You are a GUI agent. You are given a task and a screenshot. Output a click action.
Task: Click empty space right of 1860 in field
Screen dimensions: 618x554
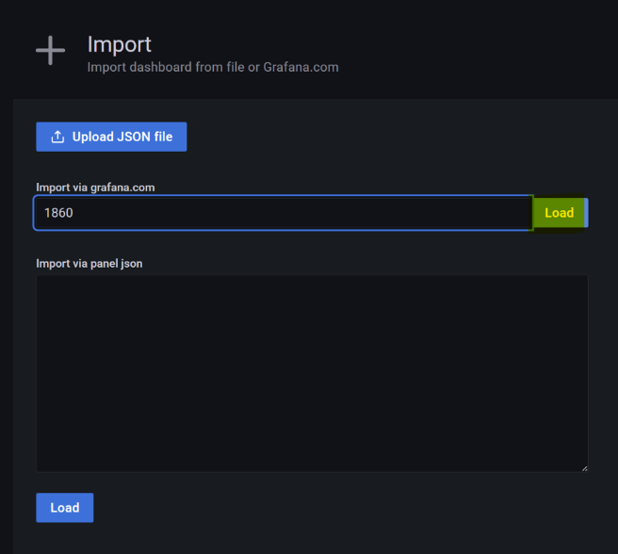pos(330,213)
